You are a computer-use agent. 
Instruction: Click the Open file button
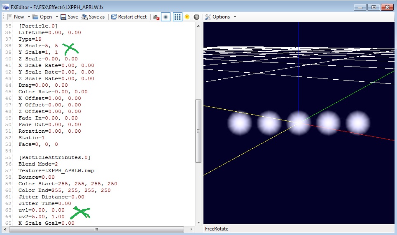pos(42,17)
